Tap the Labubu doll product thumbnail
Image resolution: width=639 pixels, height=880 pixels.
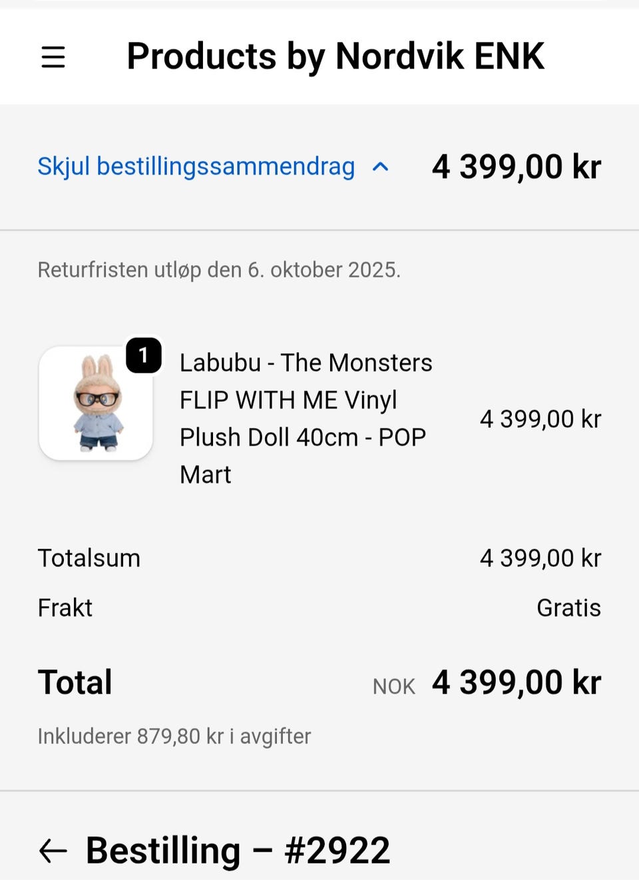click(x=97, y=403)
